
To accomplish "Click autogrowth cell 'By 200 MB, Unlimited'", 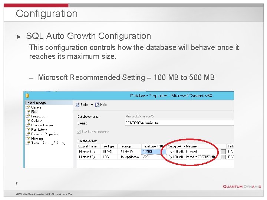I will point(193,151).
